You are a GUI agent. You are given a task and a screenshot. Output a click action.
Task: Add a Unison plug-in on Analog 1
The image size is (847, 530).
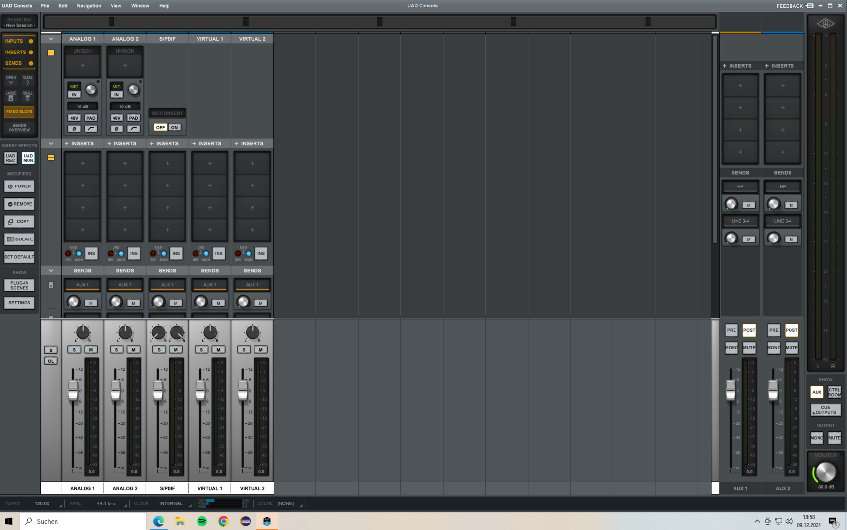(83, 65)
